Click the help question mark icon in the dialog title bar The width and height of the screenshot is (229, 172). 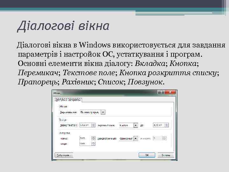tap(161, 92)
